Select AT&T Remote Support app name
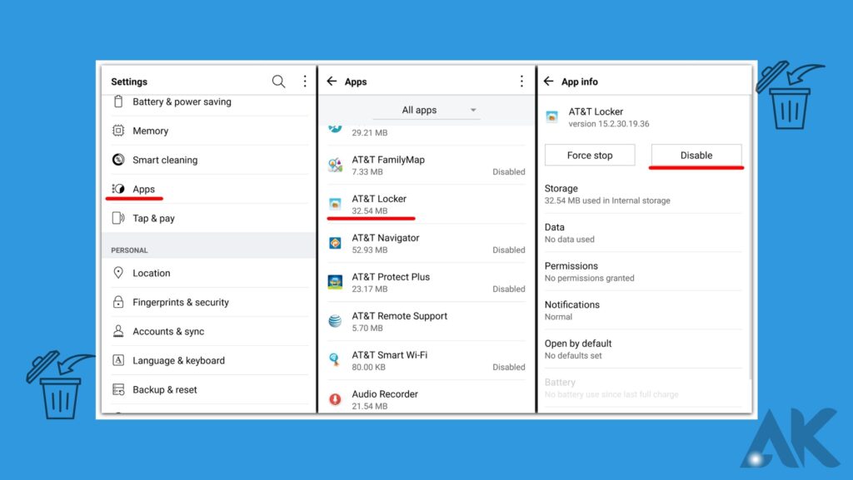 pos(399,316)
